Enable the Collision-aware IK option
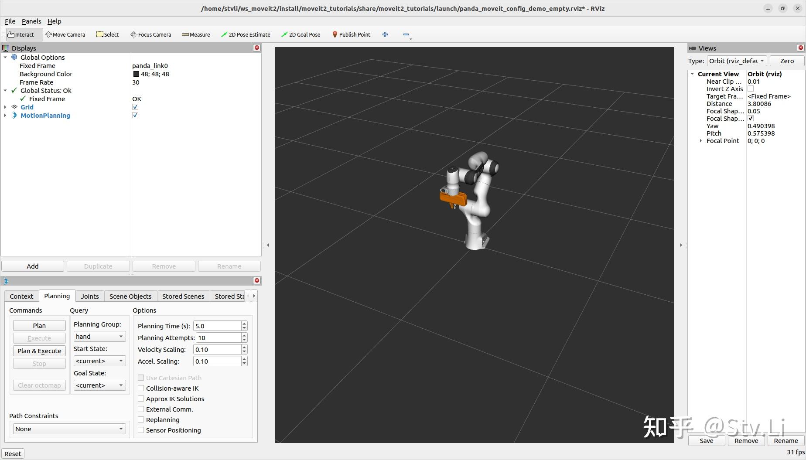This screenshot has height=460, width=806. (x=141, y=388)
